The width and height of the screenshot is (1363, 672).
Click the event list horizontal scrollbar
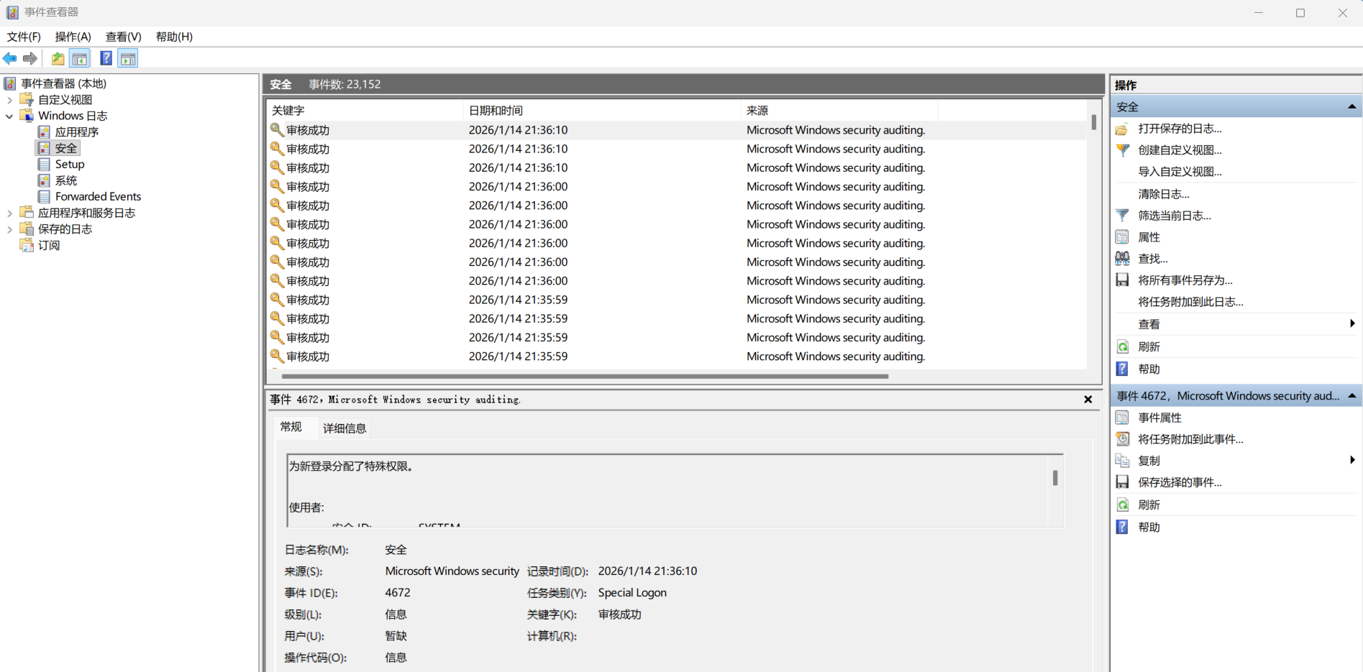(x=585, y=376)
